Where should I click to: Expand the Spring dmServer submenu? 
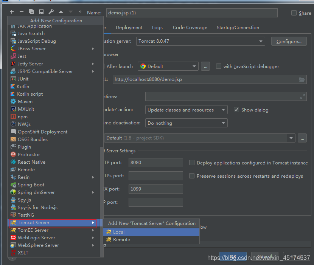pos(93,192)
